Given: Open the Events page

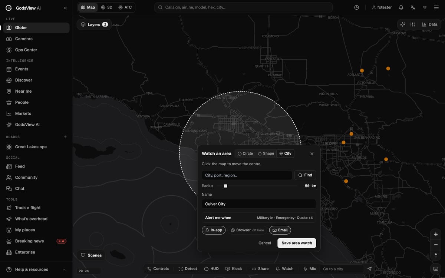Looking at the screenshot, I should (x=36, y=69).
